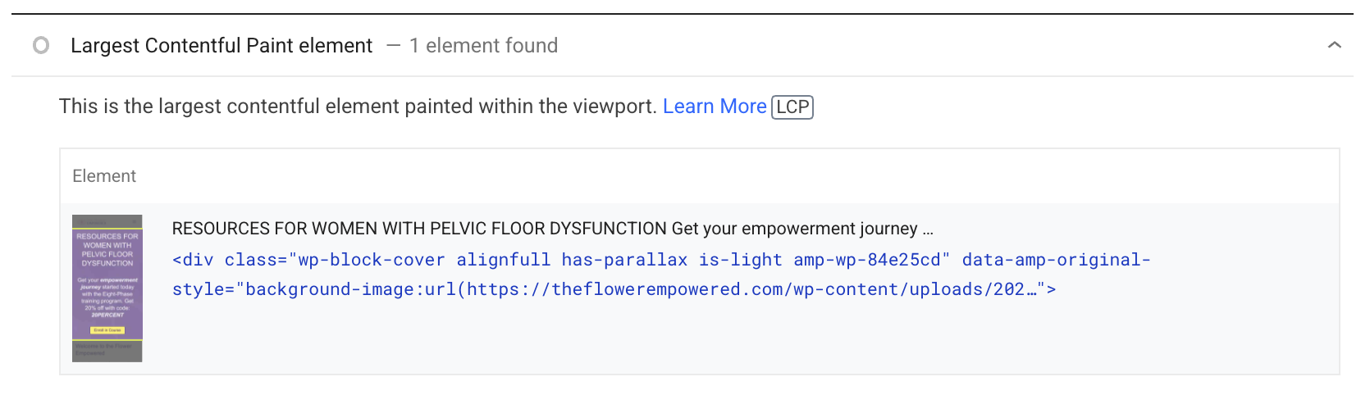Click the amp-wp-84e25cd class text

(x=867, y=260)
